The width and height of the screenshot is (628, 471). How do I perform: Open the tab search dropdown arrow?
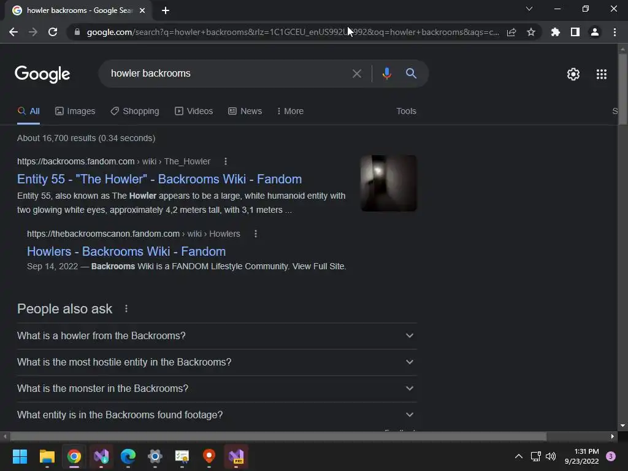coord(529,9)
